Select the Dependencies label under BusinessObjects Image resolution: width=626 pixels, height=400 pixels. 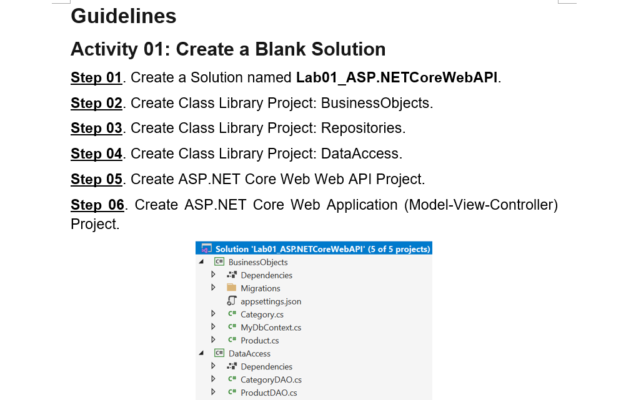pos(266,276)
